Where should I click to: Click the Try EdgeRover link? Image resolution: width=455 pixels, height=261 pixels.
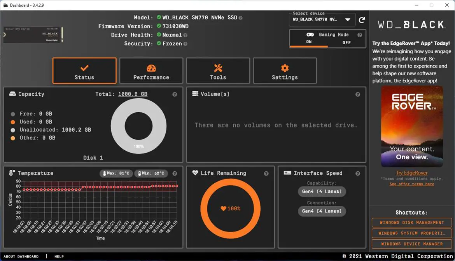[412, 173]
